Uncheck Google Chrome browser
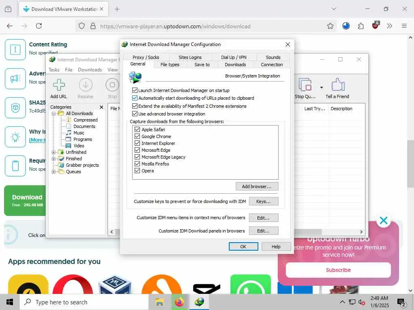Screen dimensions: 414x310 [x=137, y=136]
